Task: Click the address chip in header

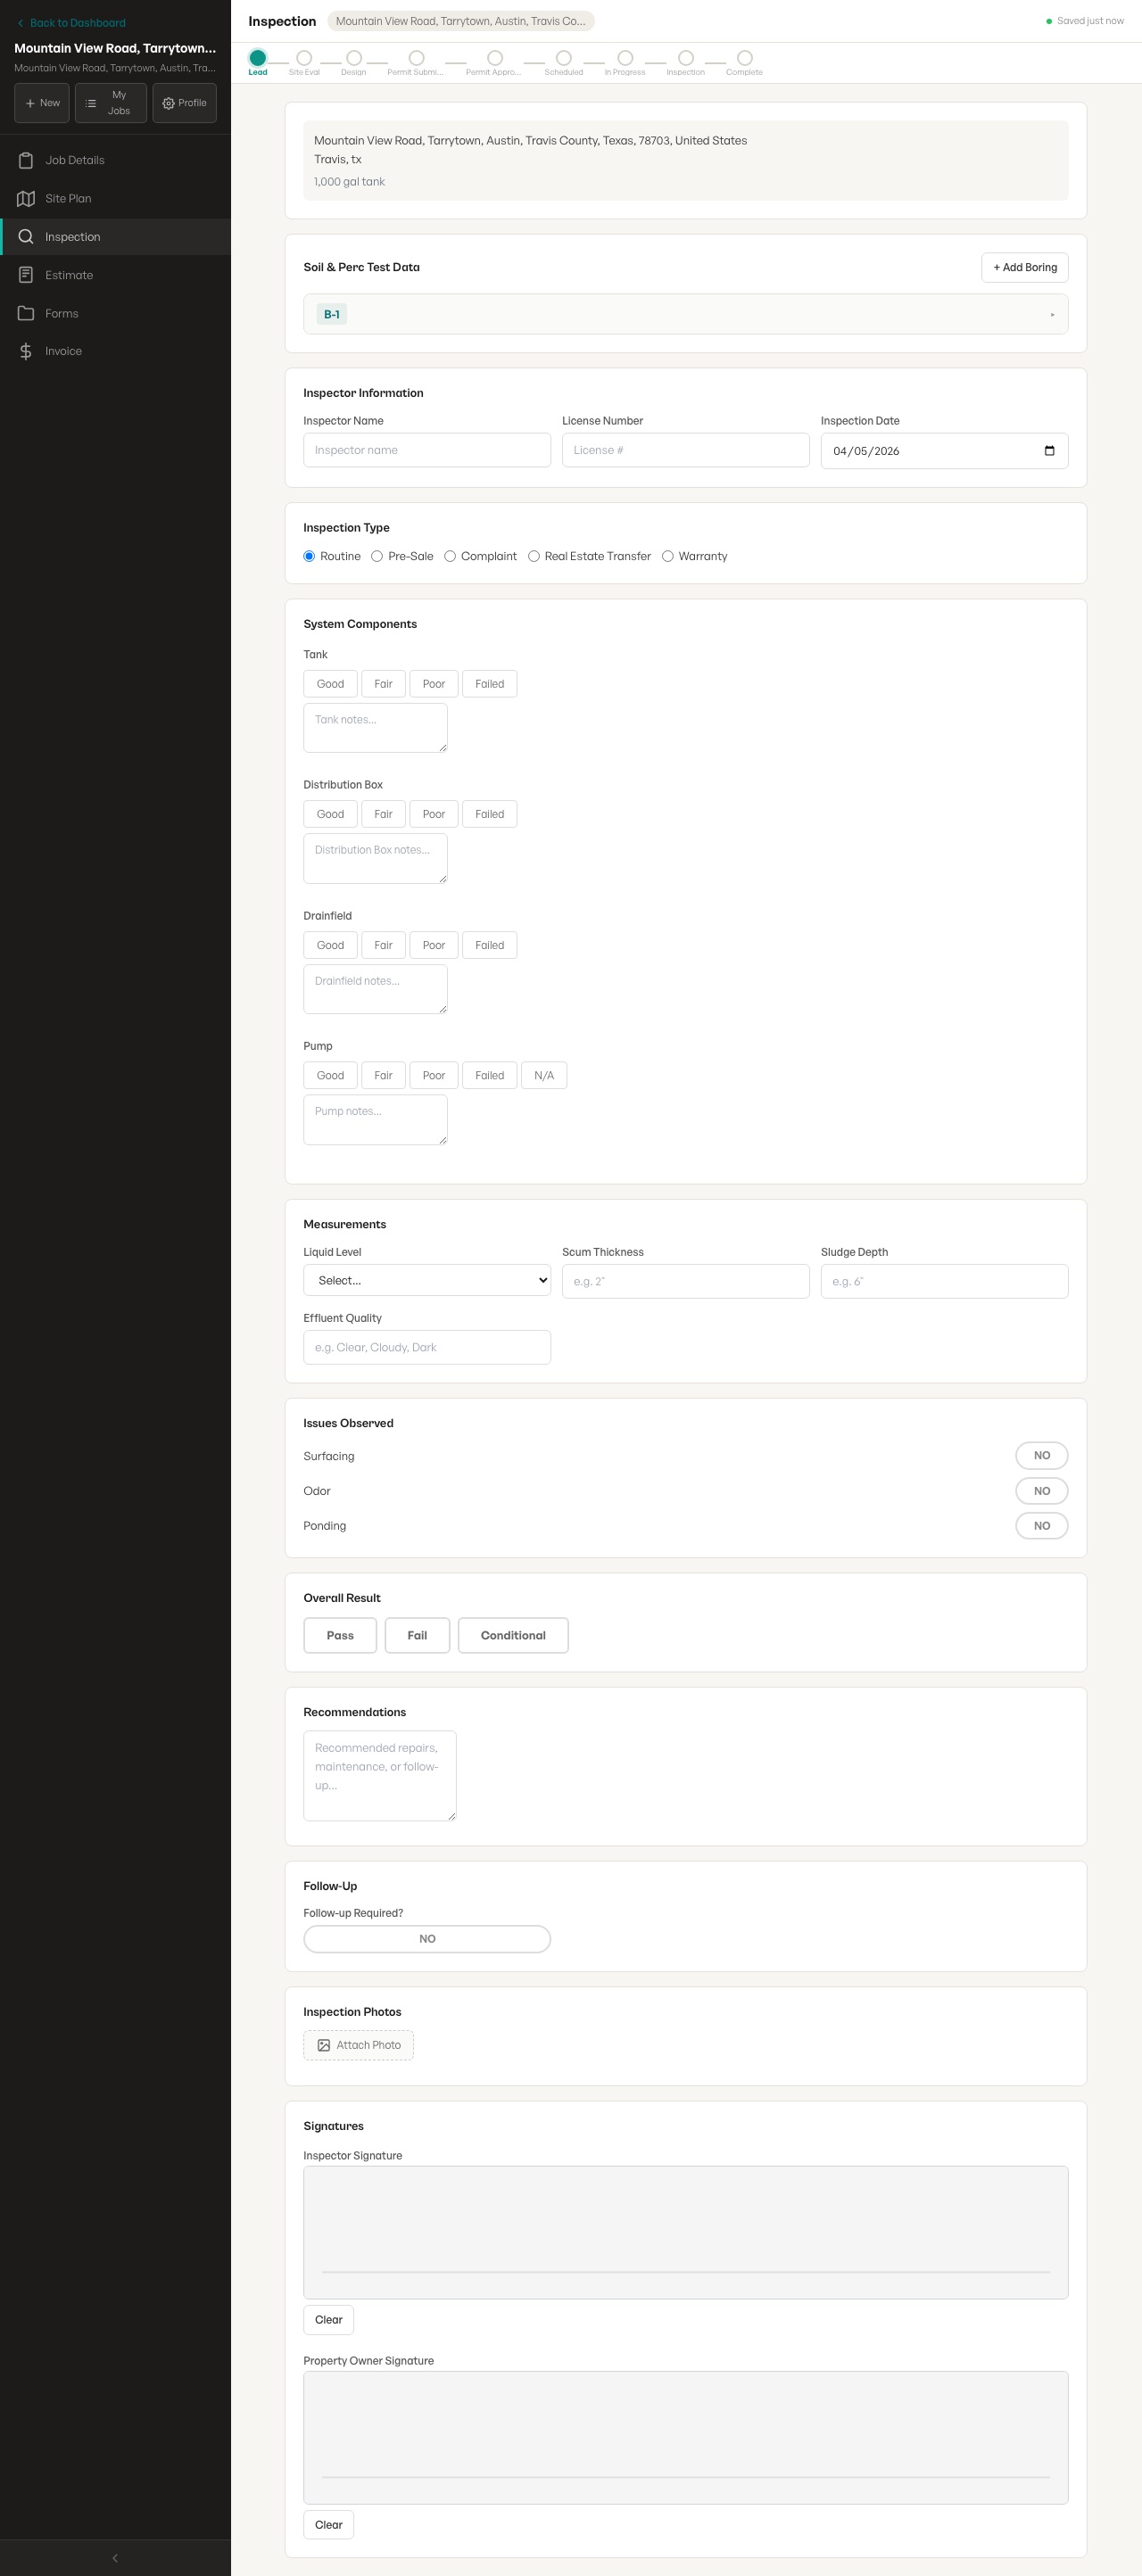Action: pyautogui.click(x=461, y=21)
